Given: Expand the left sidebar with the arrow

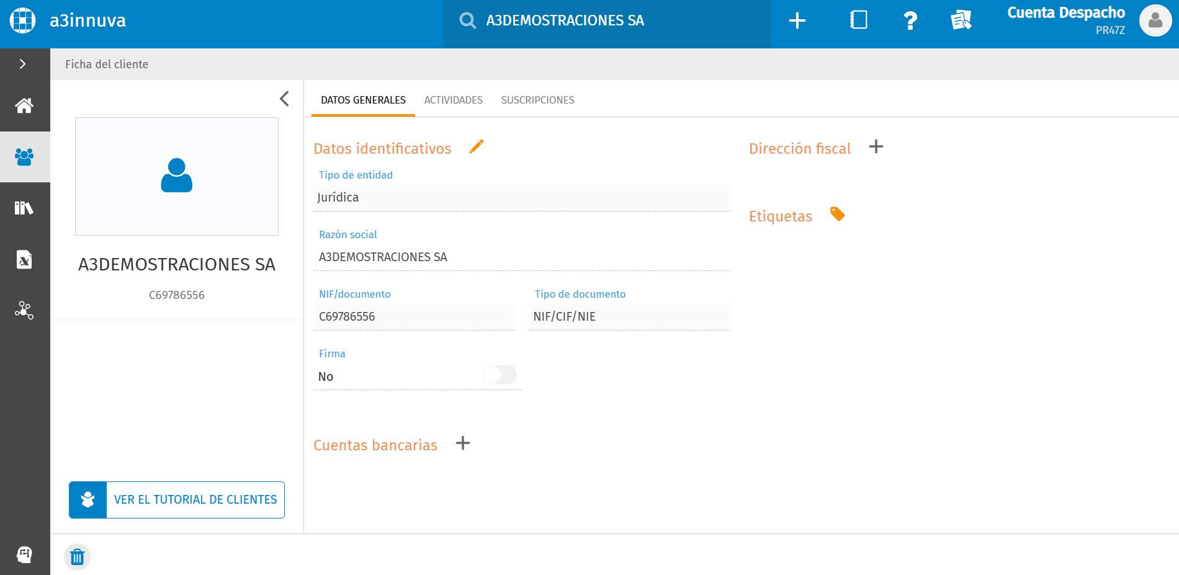Looking at the screenshot, I should pos(23,64).
